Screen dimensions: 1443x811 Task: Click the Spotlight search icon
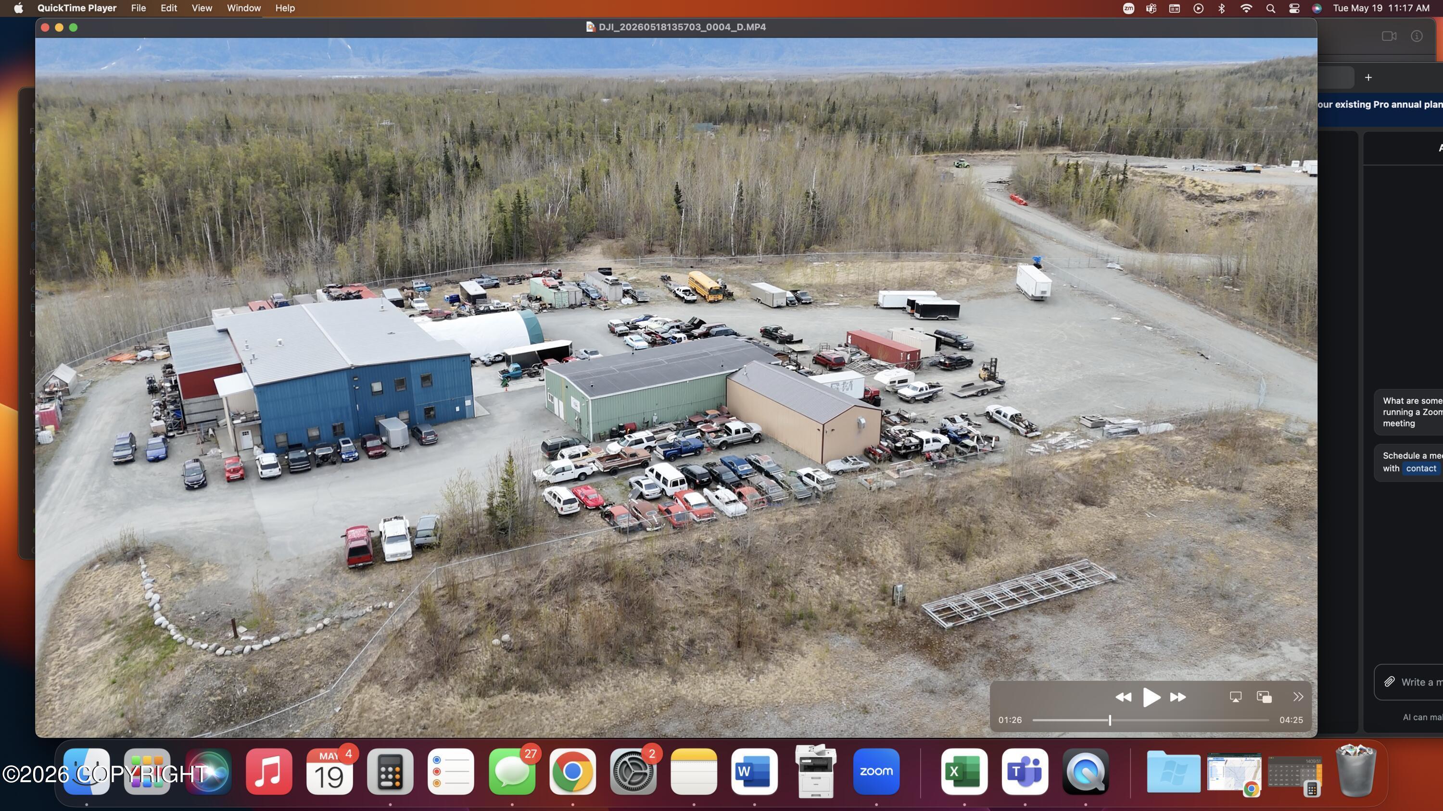[1270, 8]
